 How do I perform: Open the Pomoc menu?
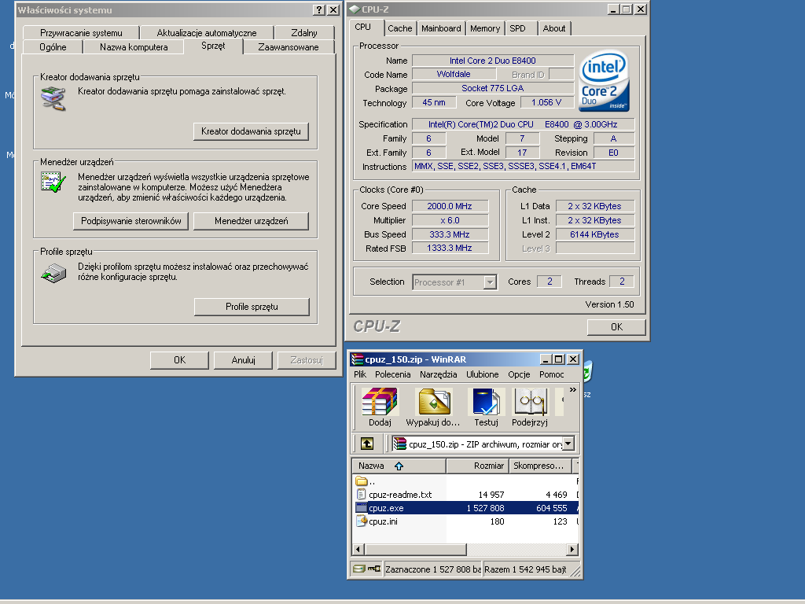(x=551, y=374)
